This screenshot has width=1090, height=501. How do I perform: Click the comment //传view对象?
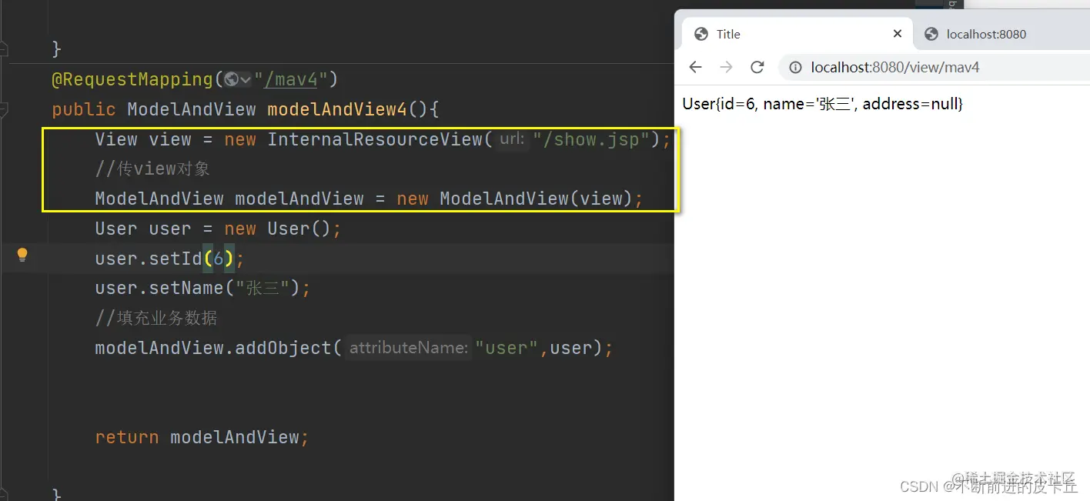[x=152, y=169]
